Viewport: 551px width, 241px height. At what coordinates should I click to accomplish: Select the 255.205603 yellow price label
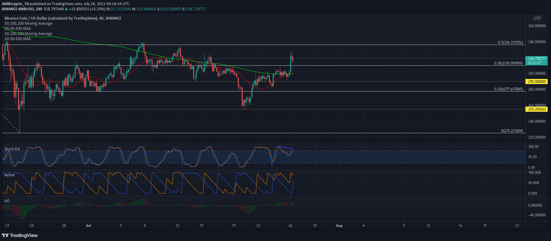[x=537, y=109]
